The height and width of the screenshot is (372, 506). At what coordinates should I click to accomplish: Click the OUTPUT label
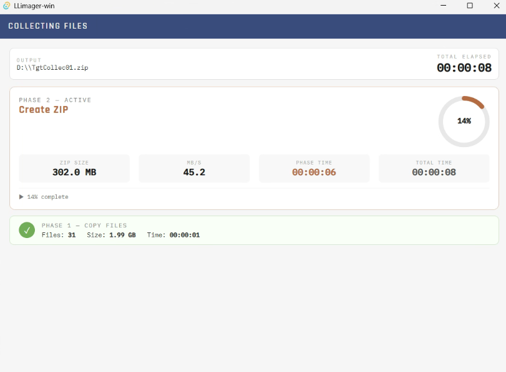[x=29, y=60]
